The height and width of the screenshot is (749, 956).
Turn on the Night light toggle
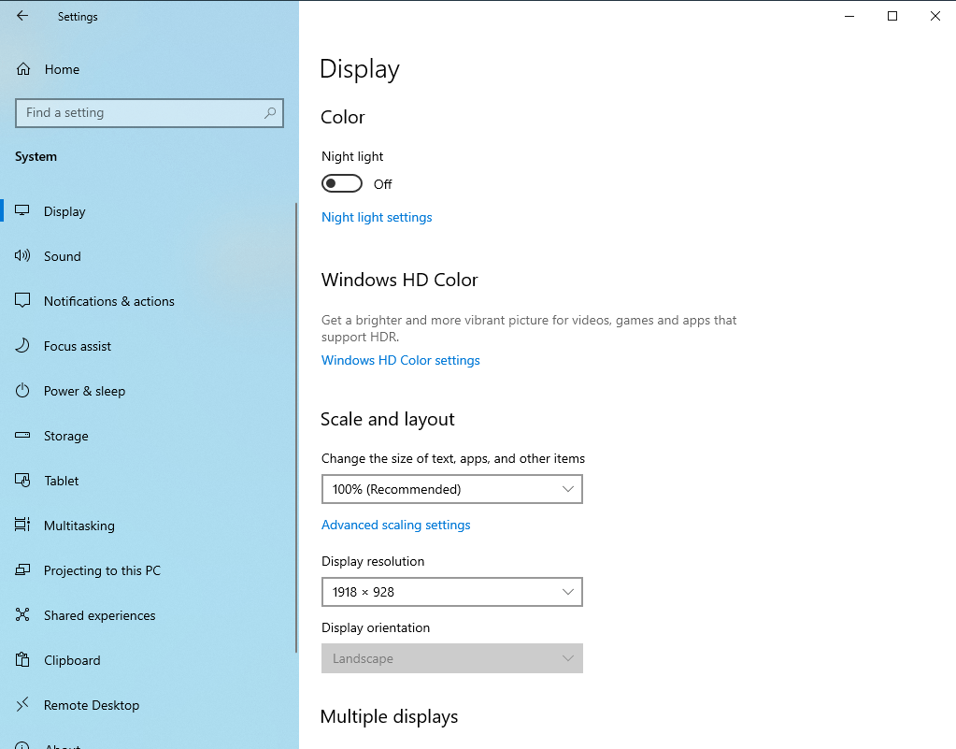point(342,184)
